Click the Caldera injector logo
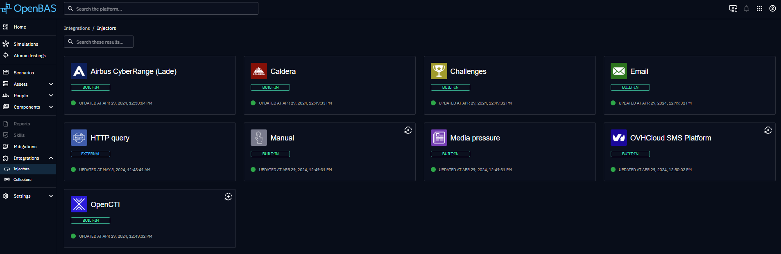 (259, 71)
